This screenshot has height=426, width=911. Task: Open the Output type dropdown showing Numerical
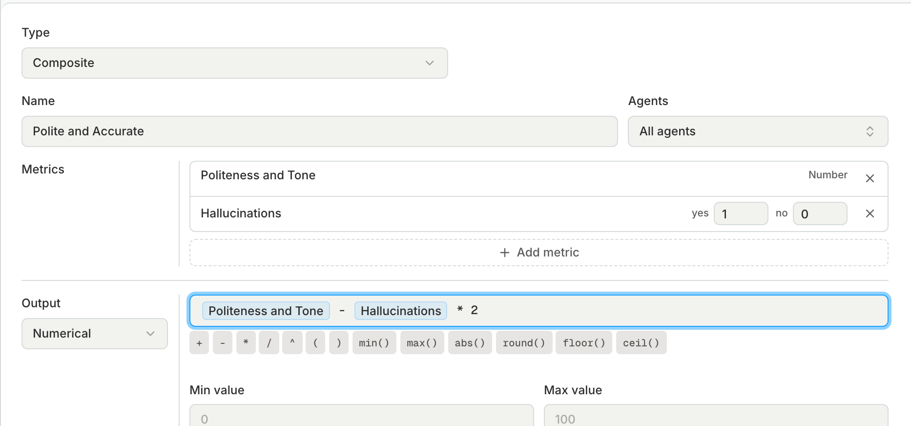coord(95,334)
